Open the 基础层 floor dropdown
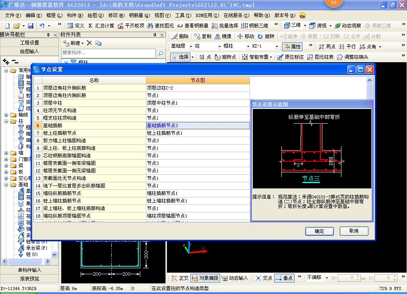Image resolution: width=407 pixels, height=294 pixels. pos(191,47)
